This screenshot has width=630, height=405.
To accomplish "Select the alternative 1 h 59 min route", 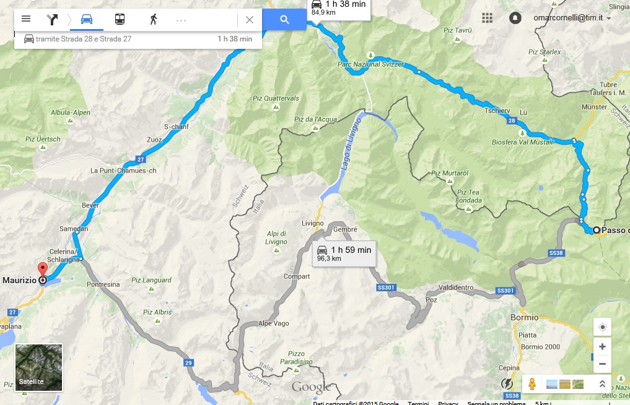I will pos(344,254).
